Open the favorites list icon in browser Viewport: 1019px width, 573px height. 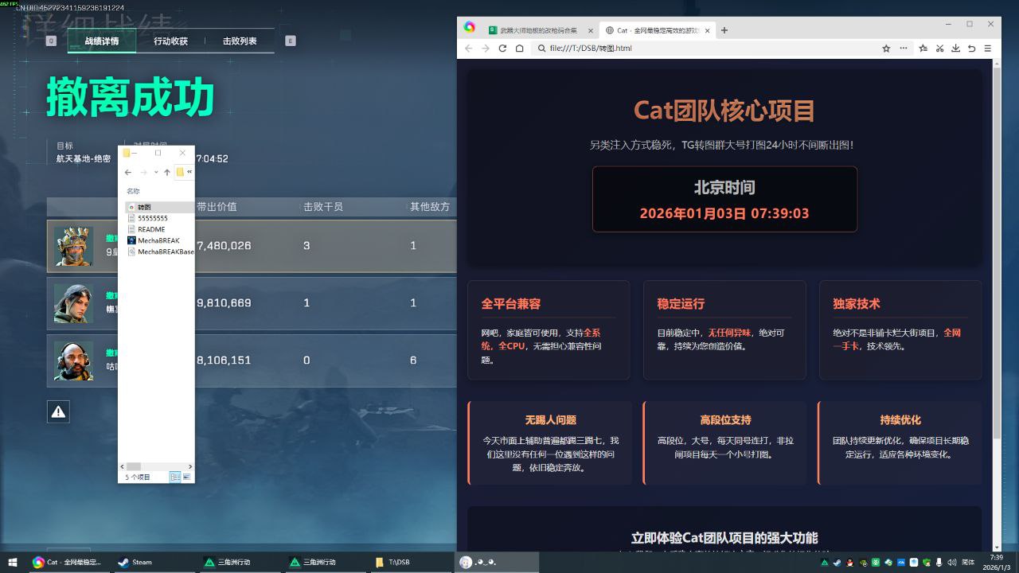point(923,49)
